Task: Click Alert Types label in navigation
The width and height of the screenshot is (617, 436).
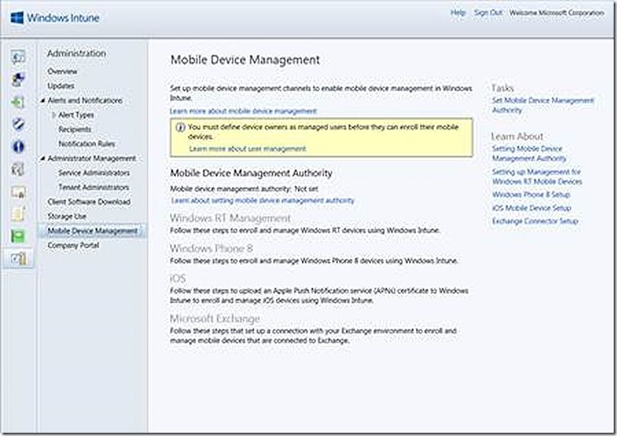Action: [x=76, y=115]
